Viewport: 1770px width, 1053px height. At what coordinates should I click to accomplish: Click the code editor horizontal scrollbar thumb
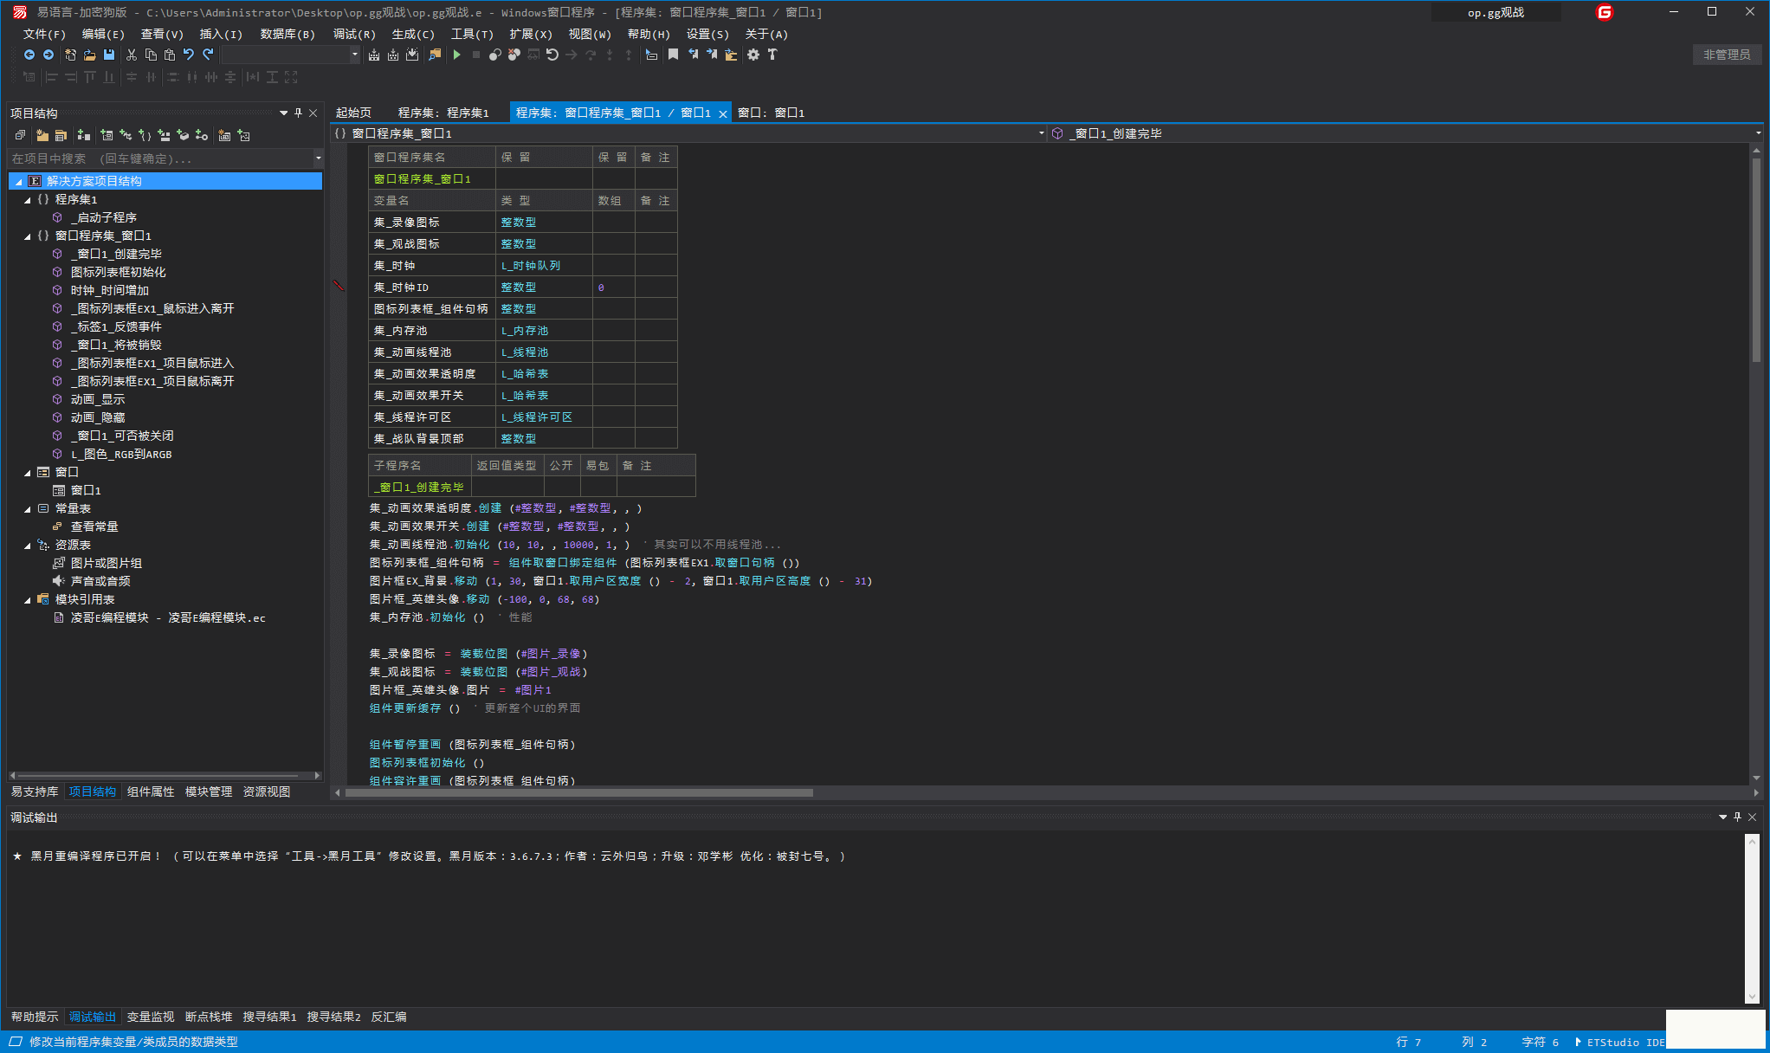578,792
